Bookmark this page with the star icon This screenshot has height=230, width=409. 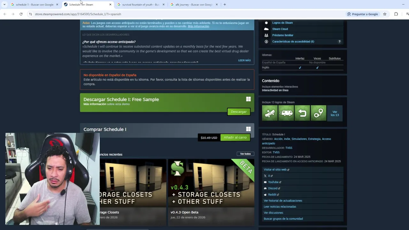tap(385, 14)
